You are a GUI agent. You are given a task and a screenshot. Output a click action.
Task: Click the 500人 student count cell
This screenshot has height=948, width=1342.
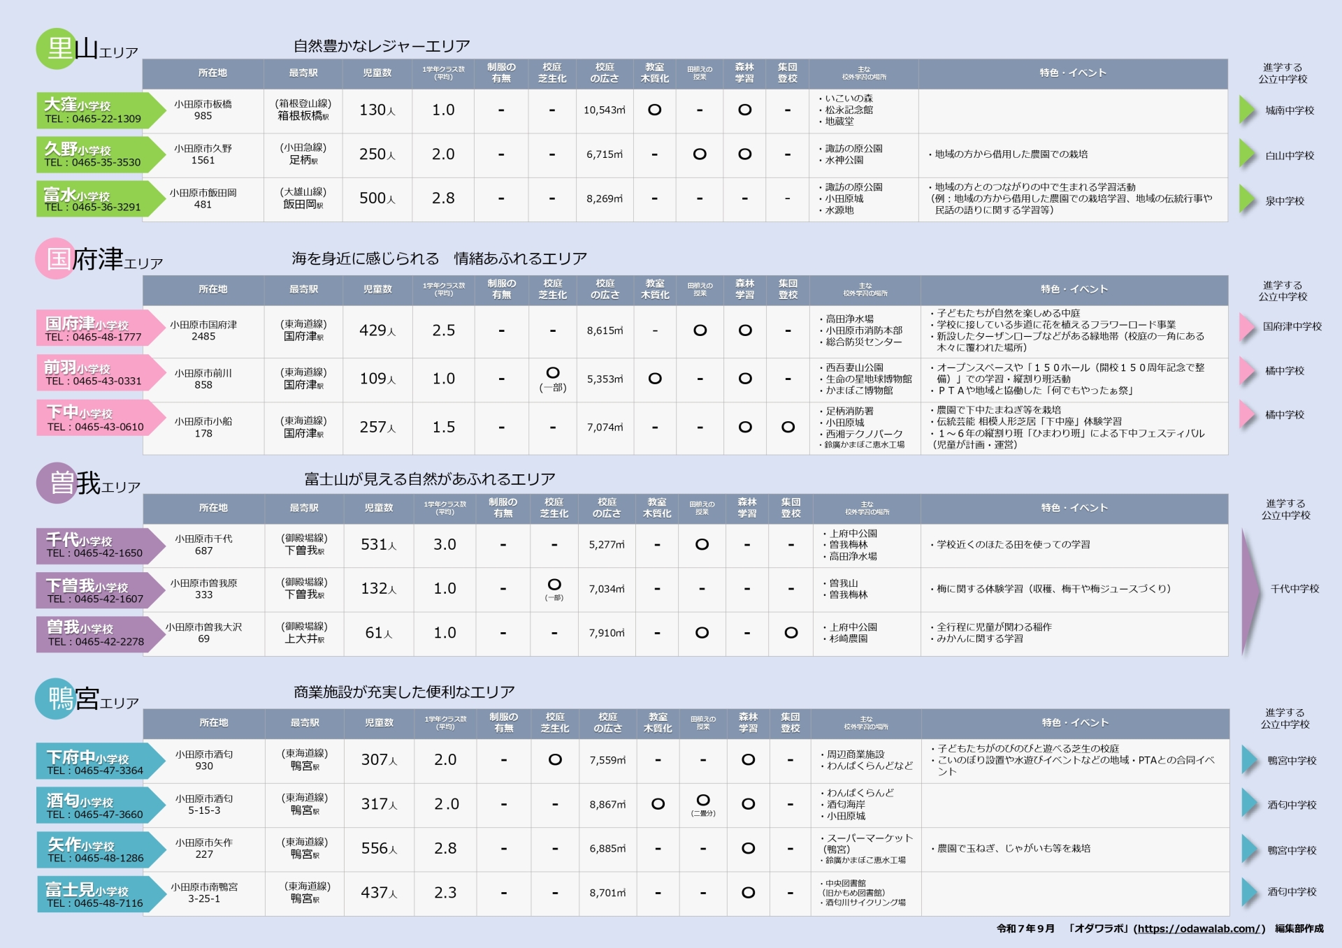coord(377,198)
